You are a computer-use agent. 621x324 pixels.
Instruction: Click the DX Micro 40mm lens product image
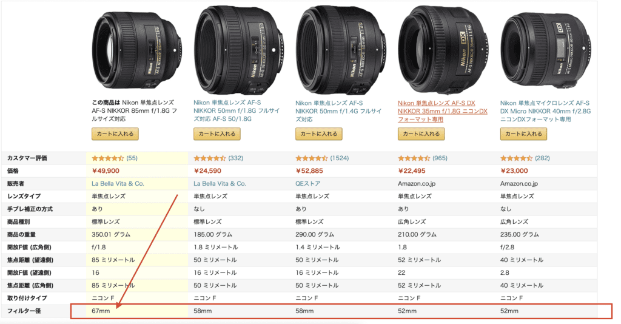pyautogui.click(x=546, y=50)
